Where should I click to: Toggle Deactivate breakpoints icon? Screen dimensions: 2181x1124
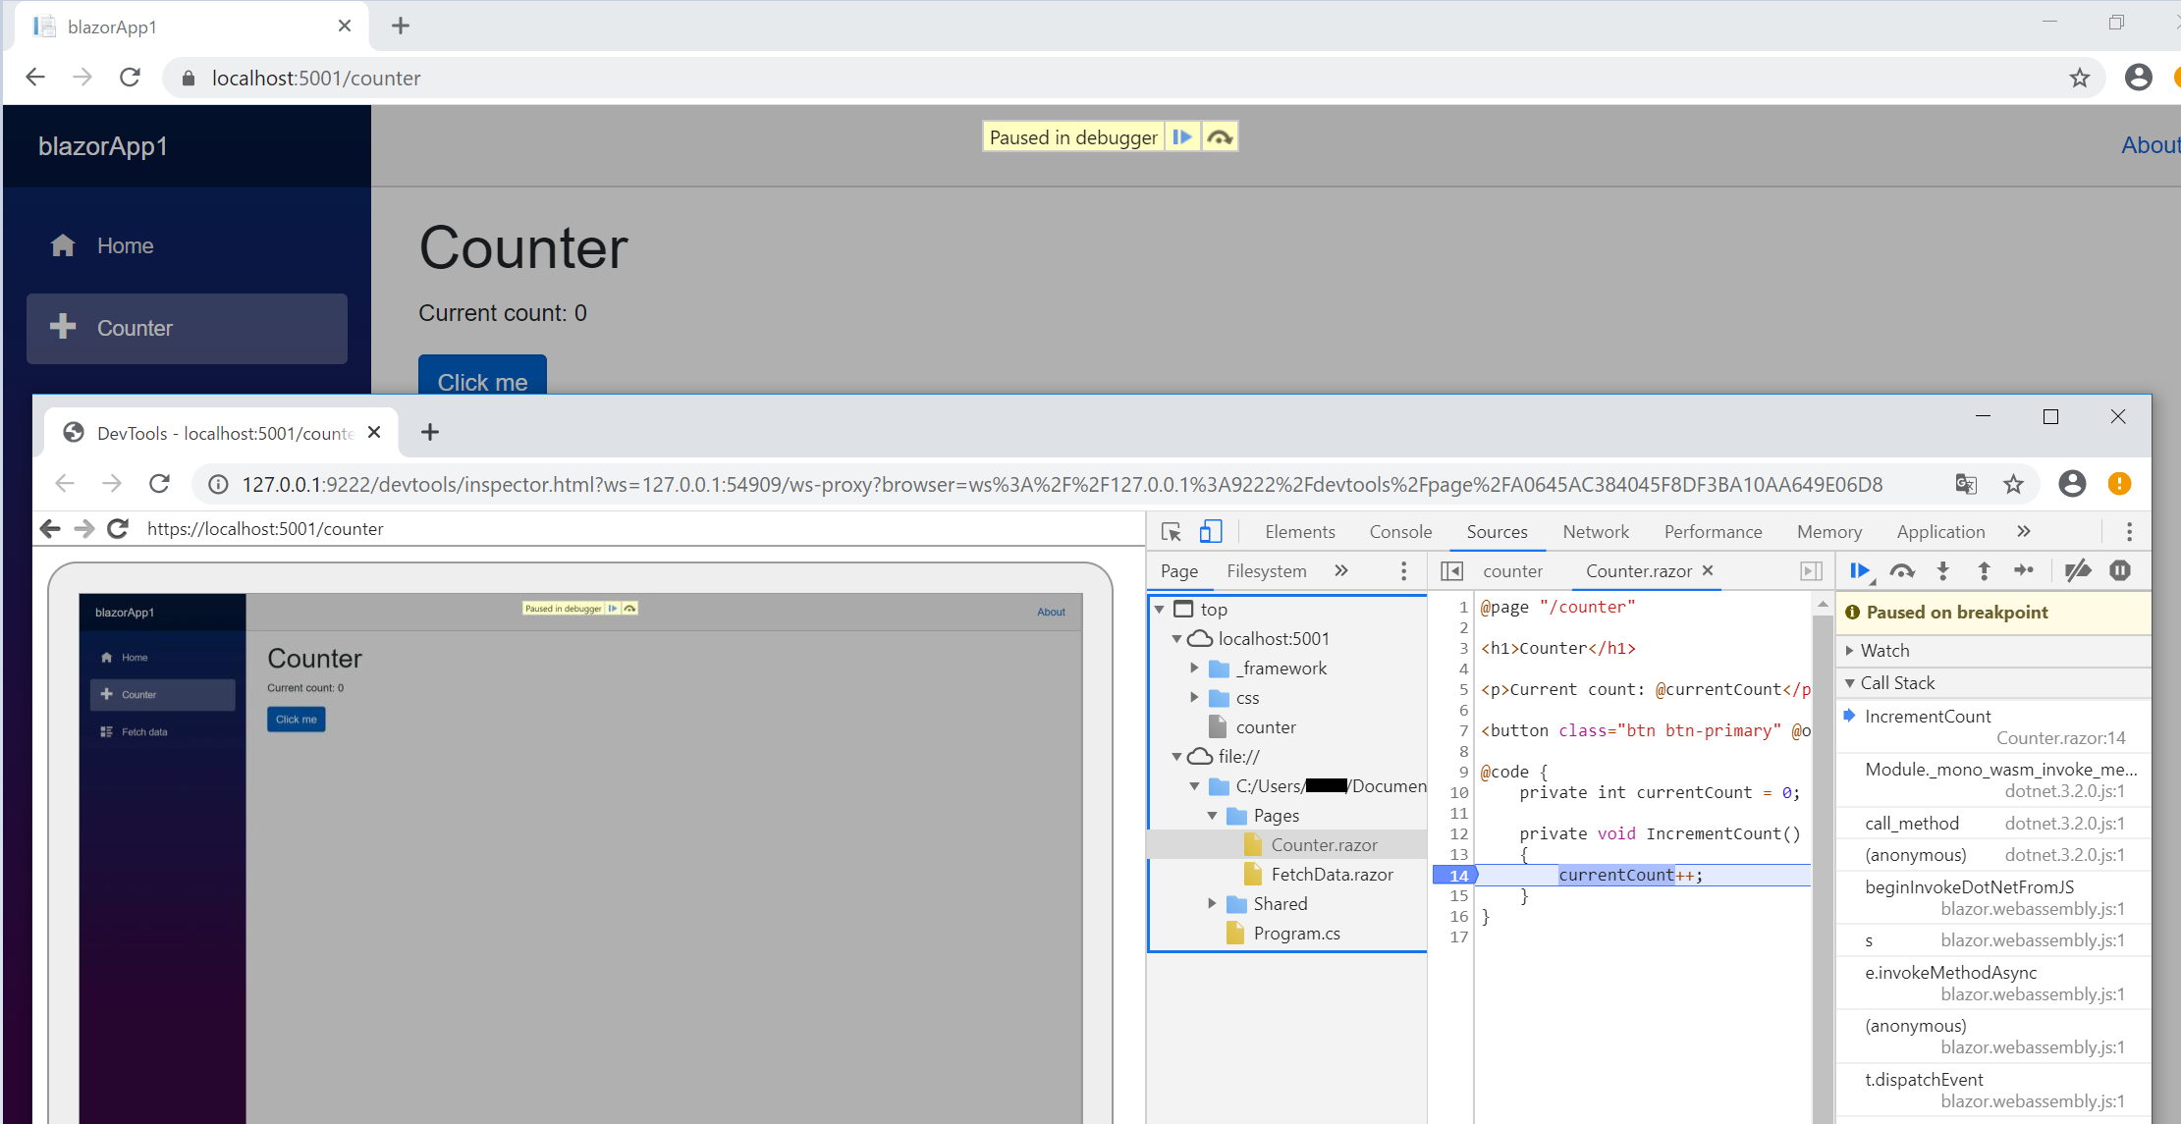[x=2077, y=570]
